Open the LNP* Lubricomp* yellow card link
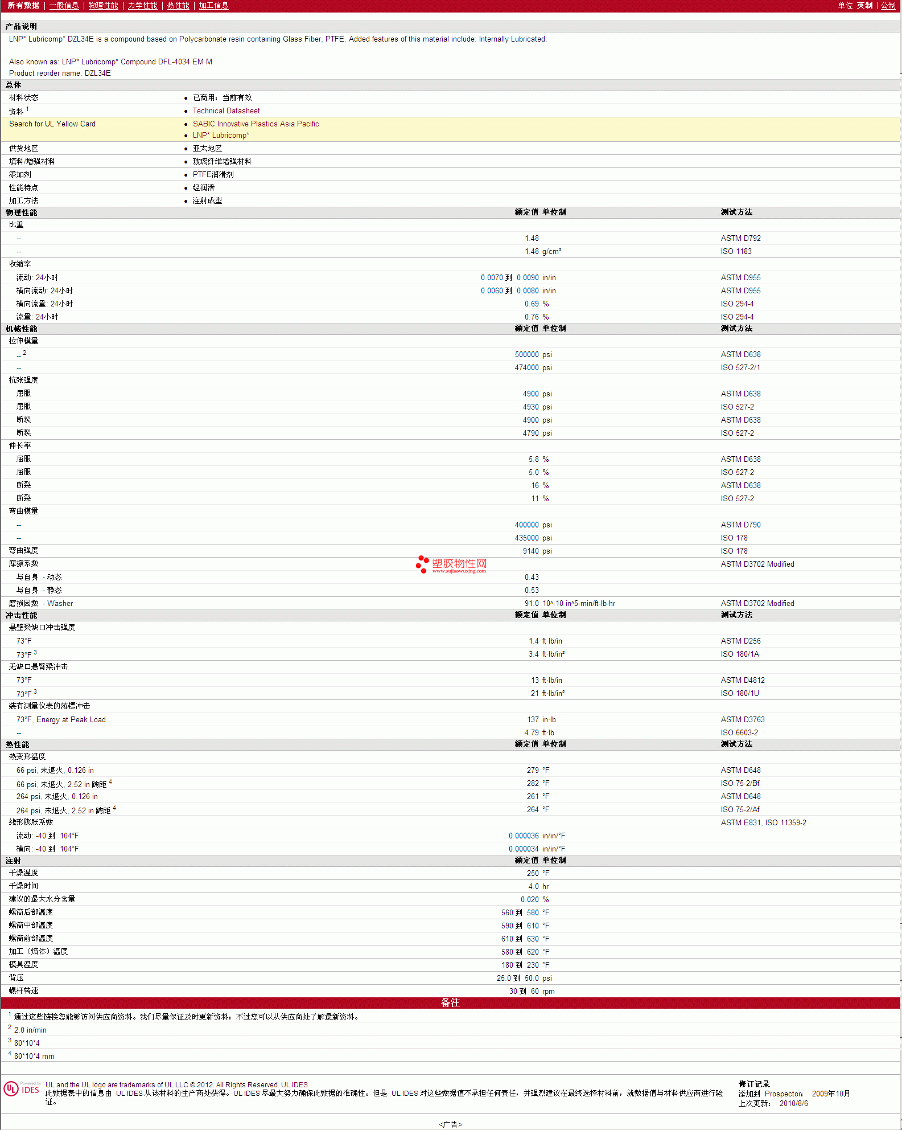 pos(221,136)
